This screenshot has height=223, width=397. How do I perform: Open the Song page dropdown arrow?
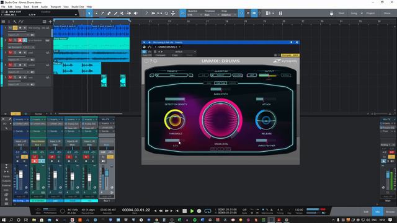362,13
